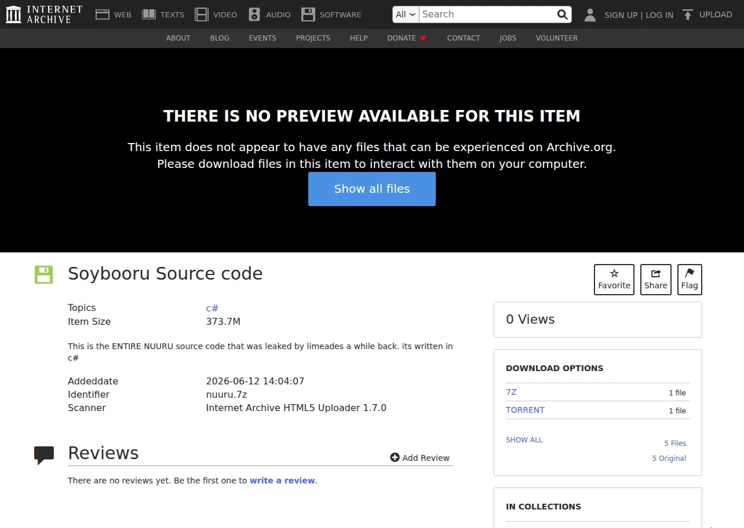Viewport: 744px width, 528px height.
Task: Open the About page
Action: tap(178, 38)
